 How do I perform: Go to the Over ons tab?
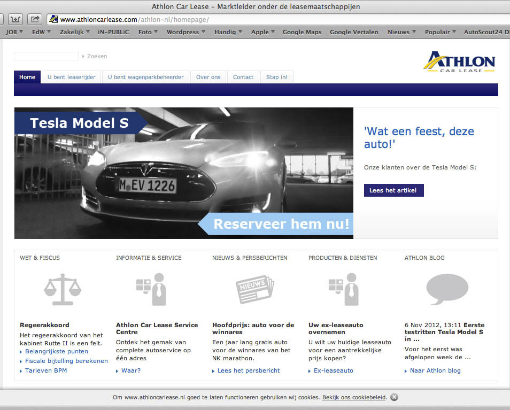pos(208,77)
